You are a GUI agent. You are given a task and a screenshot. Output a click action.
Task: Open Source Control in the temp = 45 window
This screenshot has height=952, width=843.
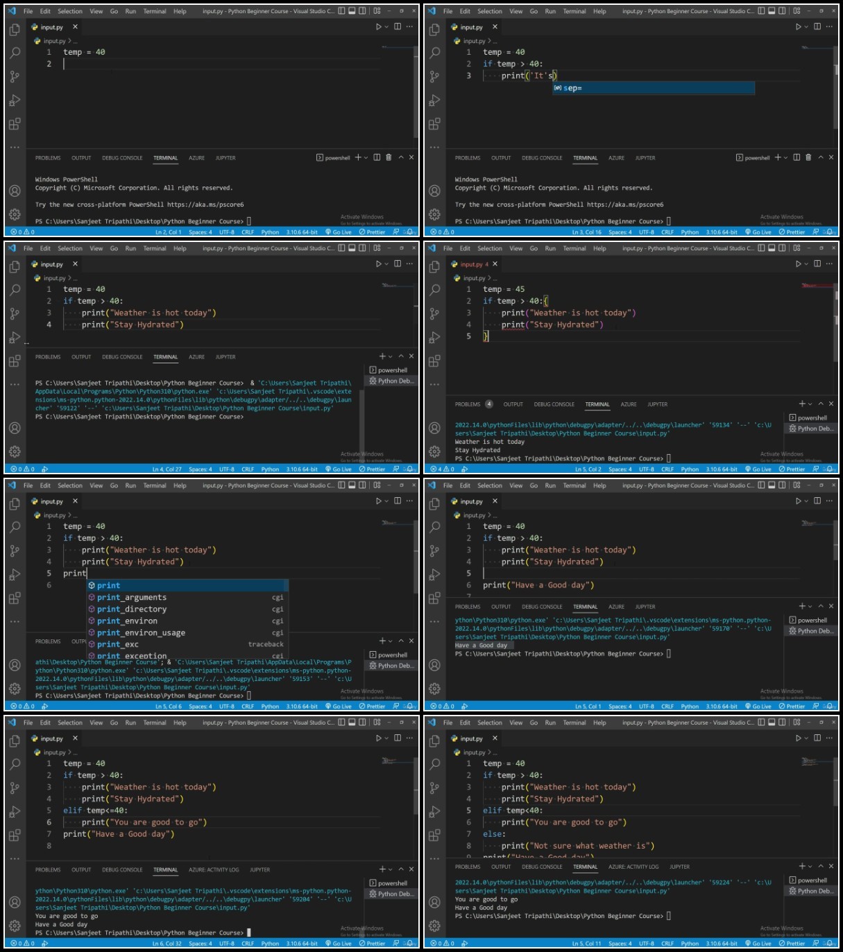434,313
